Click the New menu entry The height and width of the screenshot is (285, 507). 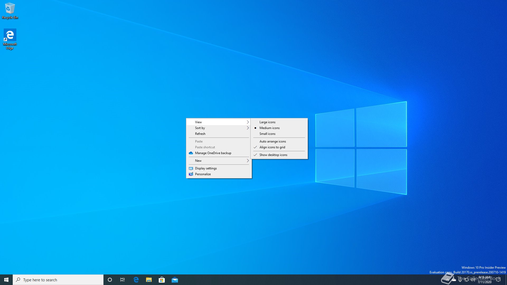tap(219, 161)
